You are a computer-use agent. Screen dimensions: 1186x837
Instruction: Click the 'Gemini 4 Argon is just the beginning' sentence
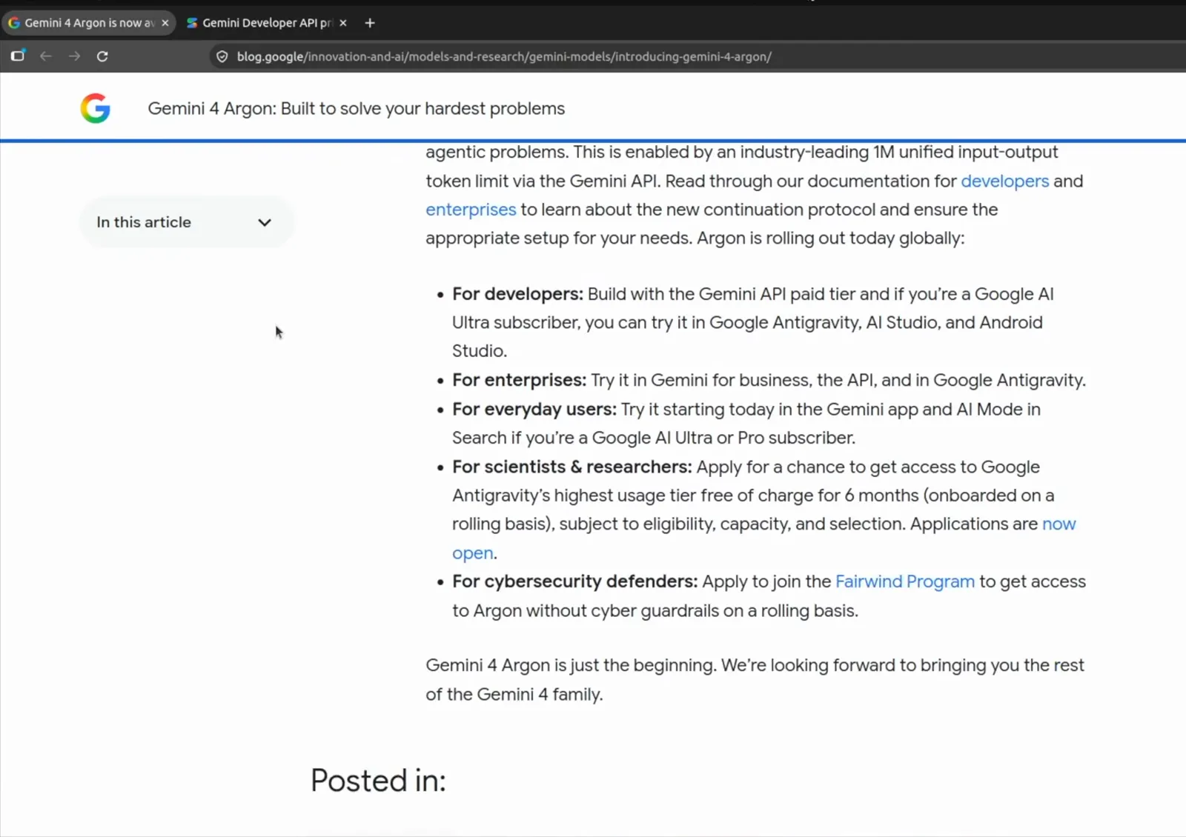point(571,665)
